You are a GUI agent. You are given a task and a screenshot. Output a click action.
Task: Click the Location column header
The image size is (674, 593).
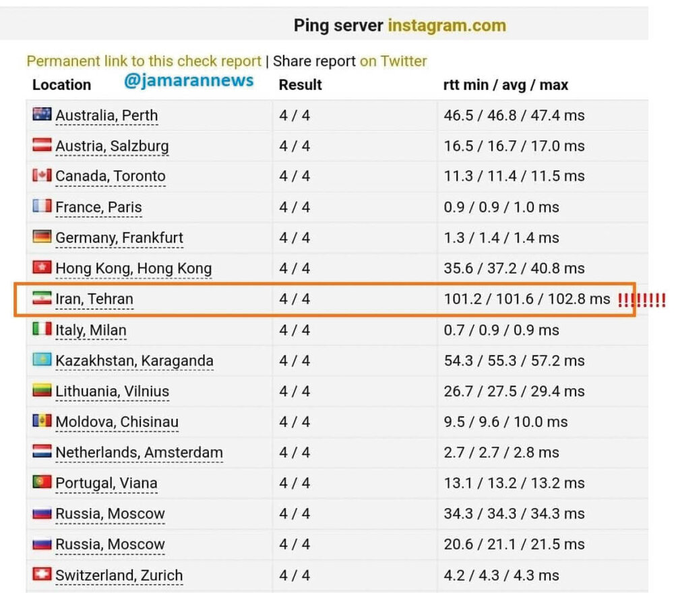[61, 85]
